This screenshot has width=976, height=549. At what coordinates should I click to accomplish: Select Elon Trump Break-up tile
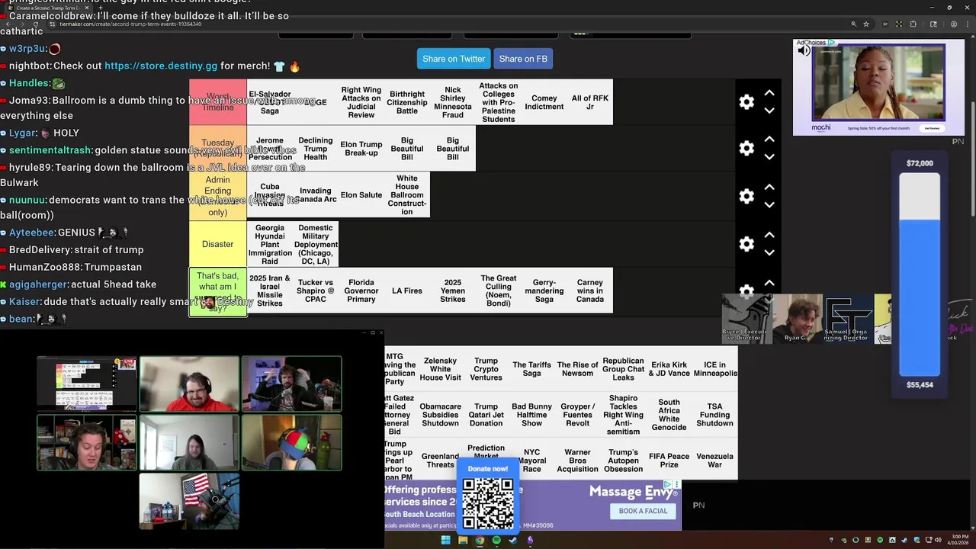click(x=361, y=149)
